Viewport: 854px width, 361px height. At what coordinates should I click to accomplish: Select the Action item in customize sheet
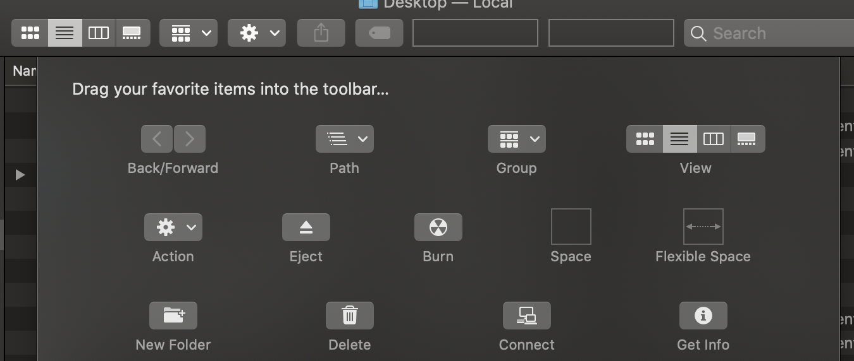(x=173, y=227)
